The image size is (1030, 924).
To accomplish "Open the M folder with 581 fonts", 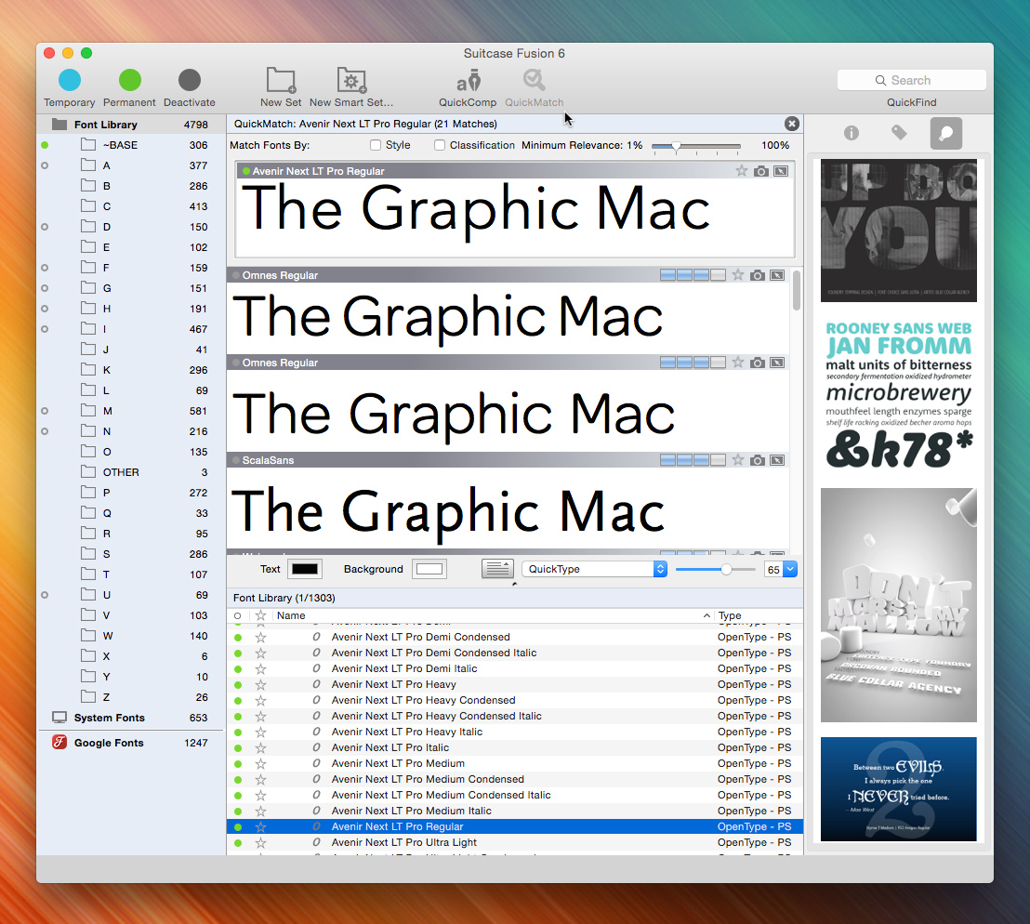I will (x=130, y=411).
